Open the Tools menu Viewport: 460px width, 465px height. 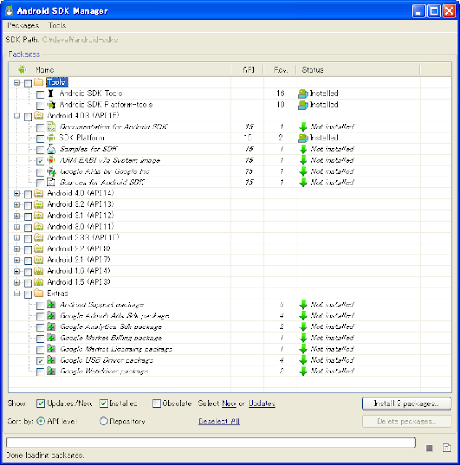[57, 25]
